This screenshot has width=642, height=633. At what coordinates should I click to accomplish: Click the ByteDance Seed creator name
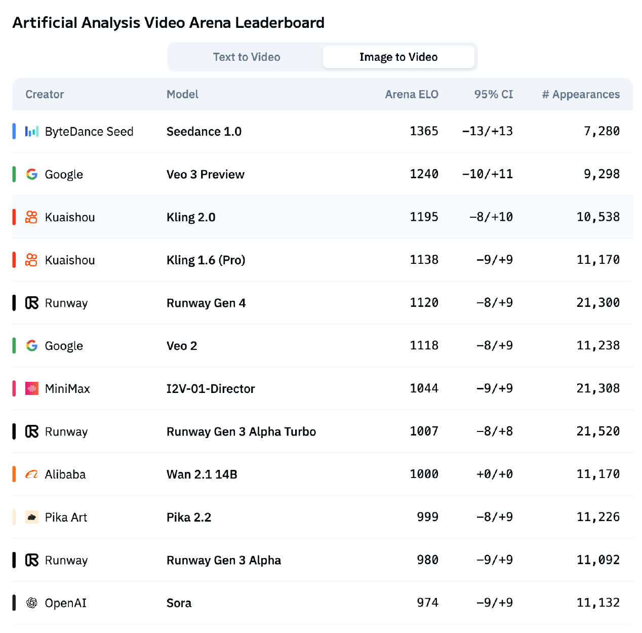pos(89,132)
